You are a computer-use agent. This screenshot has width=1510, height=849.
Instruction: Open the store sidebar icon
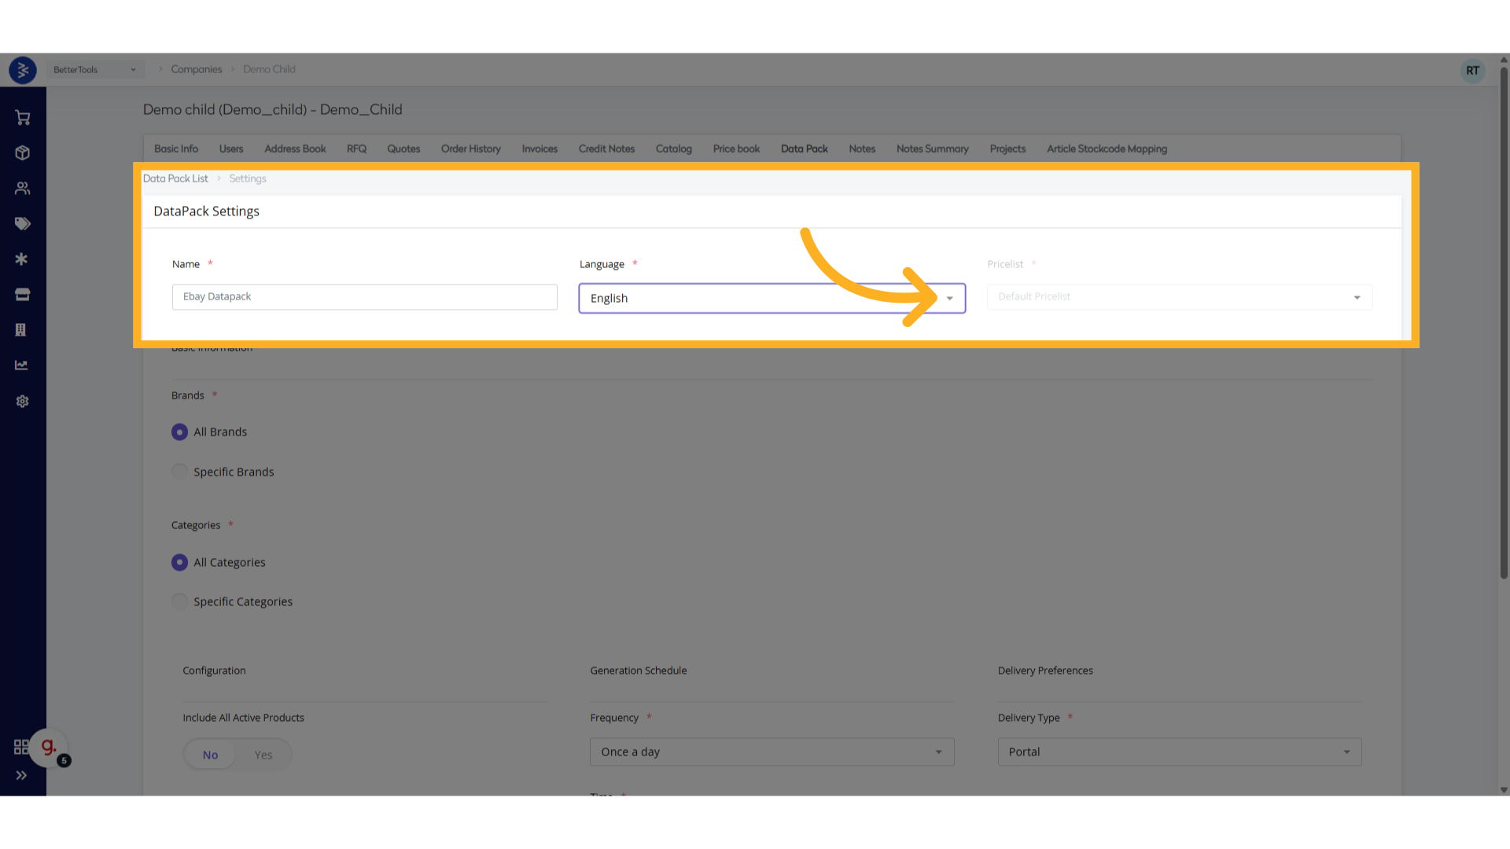coord(22,295)
